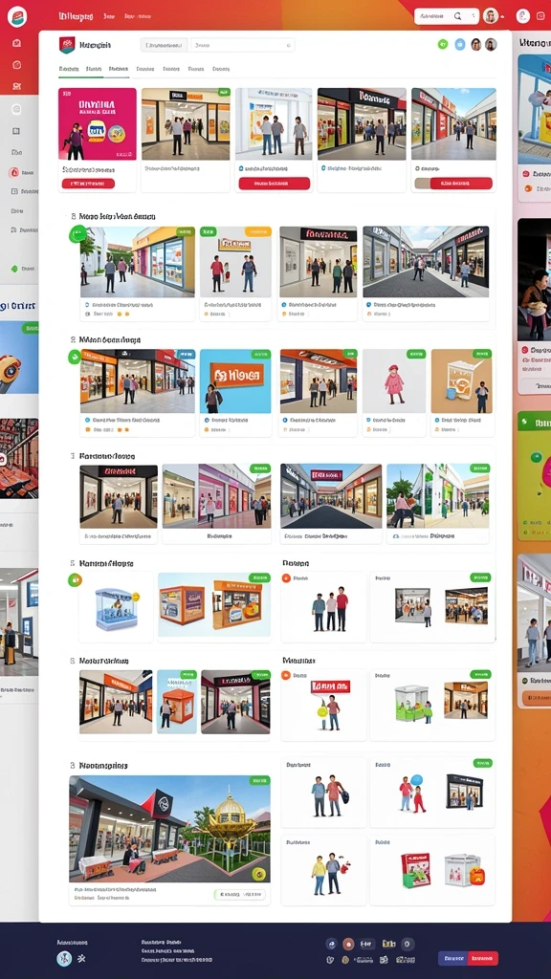Open the top bar profile avatar dropdown arrow
This screenshot has width=551, height=979.
tap(502, 17)
